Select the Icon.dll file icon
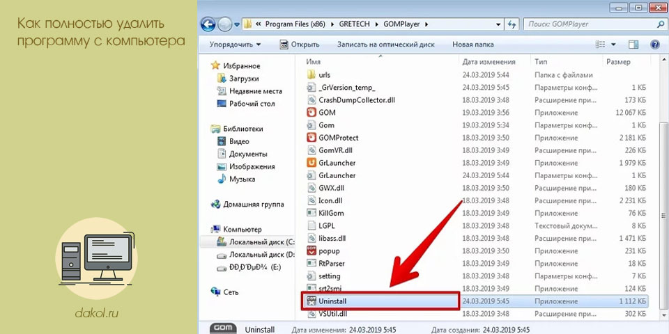Screen dimensions: 669x334 coord(312,200)
